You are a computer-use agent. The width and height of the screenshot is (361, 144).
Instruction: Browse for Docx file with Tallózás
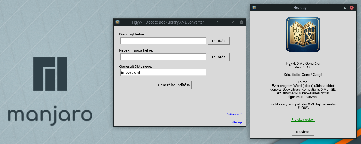[219, 41]
